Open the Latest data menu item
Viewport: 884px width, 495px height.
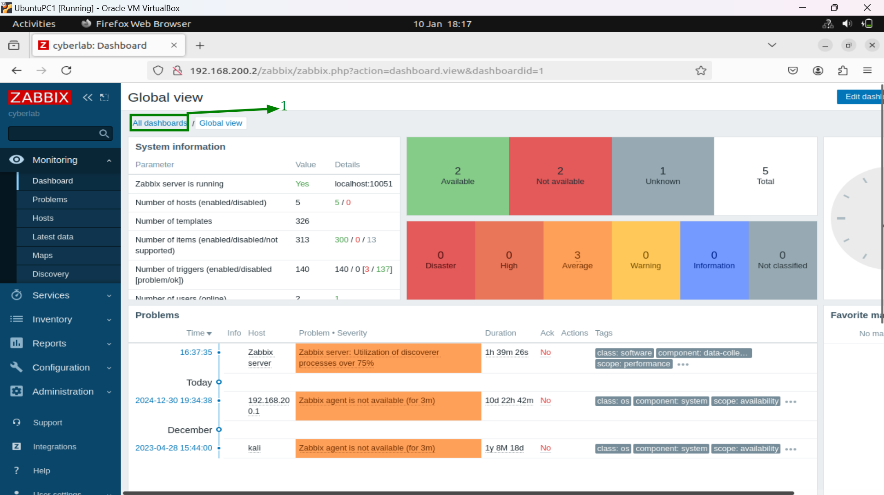tap(69, 236)
